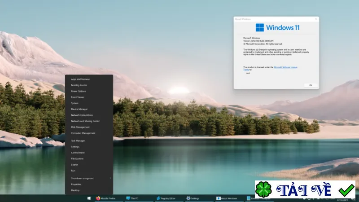The height and width of the screenshot is (202, 359).
Task: Click the Settings gear in taskbar
Action: point(188,198)
